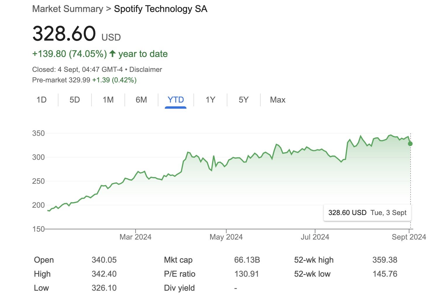
Task: Choose the 6M time range
Action: [x=141, y=100]
